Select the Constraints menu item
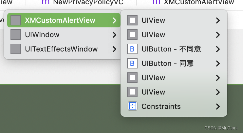243x133 pixels. [x=161, y=106]
